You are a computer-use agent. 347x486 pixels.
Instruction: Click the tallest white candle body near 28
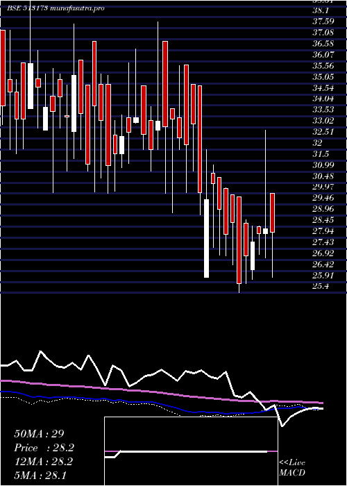pos(206,238)
